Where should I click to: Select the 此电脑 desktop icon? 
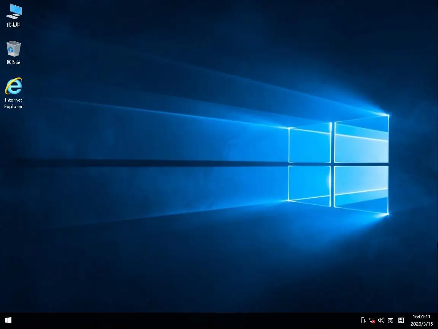coord(13,15)
